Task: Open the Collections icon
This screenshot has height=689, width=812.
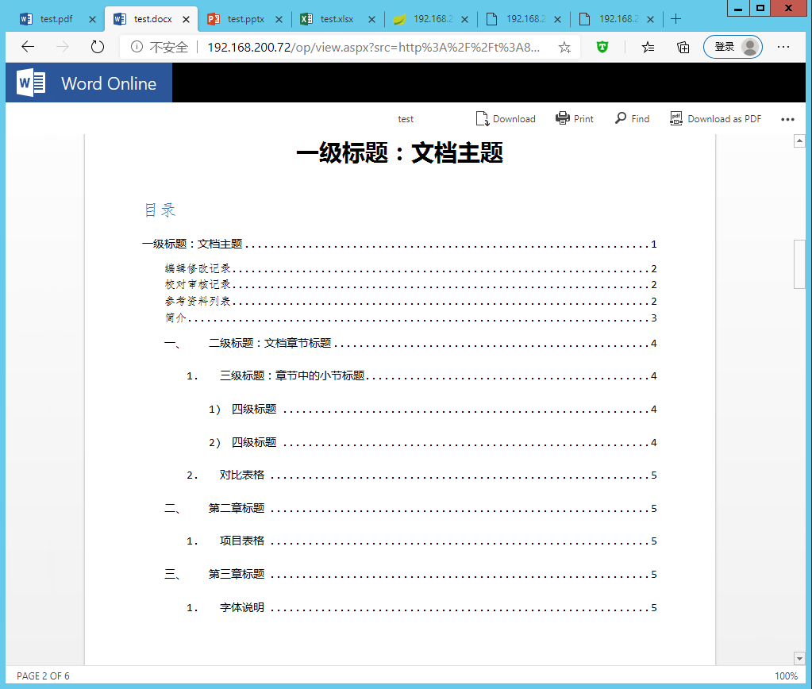Action: [x=683, y=48]
